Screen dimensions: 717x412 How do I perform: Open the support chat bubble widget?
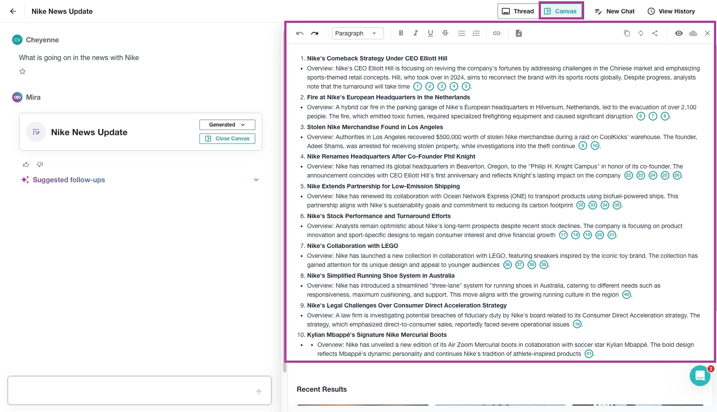700,376
